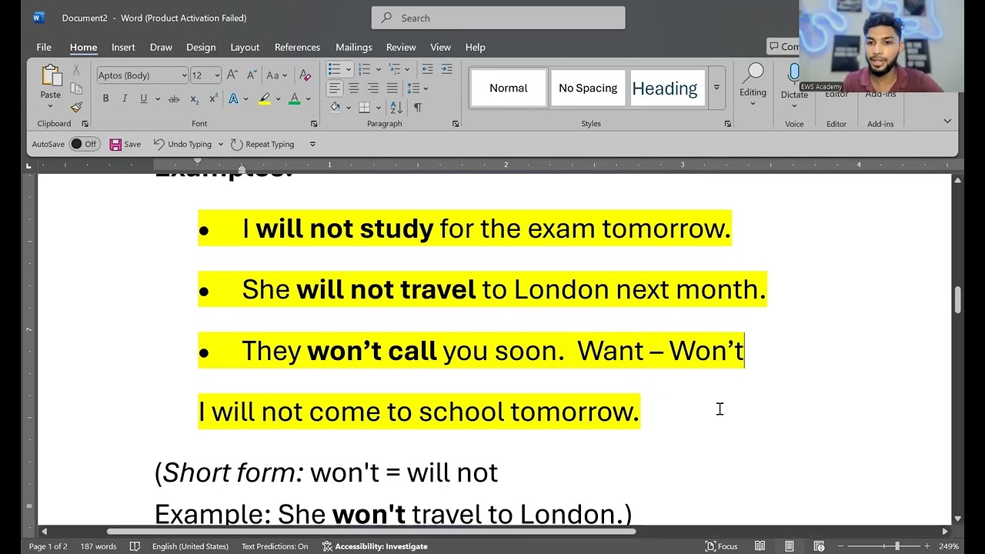Open Editing find tools magnifier
Viewport: 985px width, 554px height.
753,75
